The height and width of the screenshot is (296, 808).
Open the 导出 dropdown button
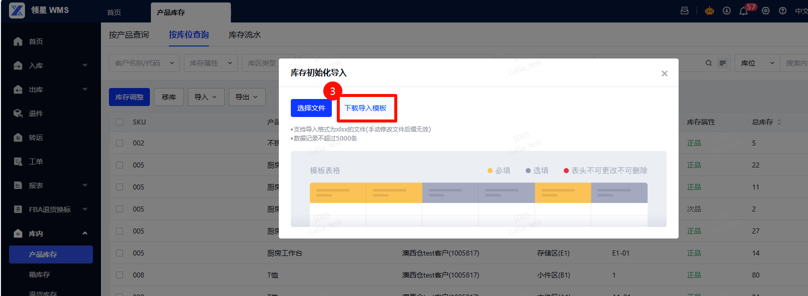[247, 97]
